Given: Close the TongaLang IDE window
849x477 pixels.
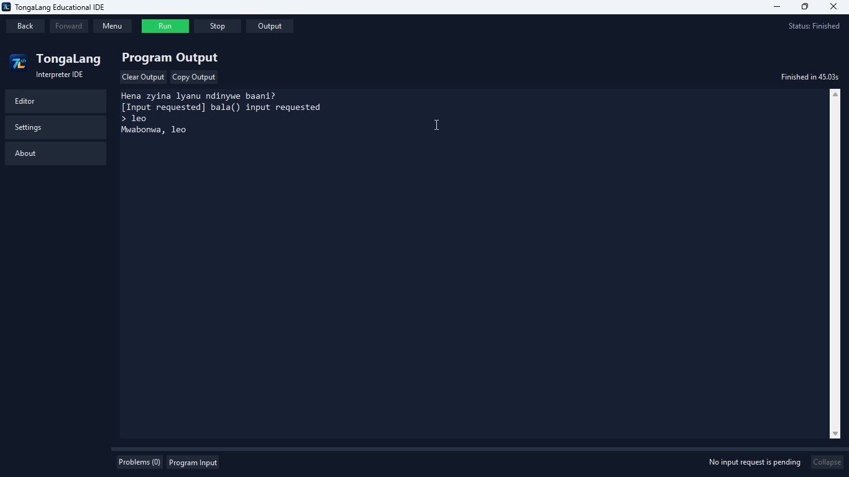Looking at the screenshot, I should click(x=833, y=7).
